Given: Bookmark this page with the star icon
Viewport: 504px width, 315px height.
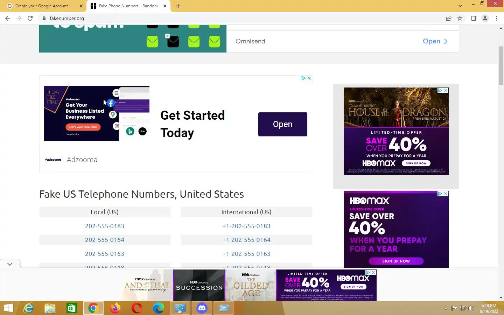Looking at the screenshot, I should tap(460, 18).
